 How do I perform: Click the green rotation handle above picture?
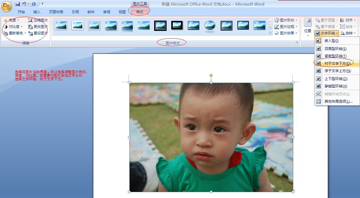211,75
